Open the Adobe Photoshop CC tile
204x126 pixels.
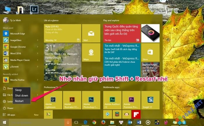pos(91,100)
